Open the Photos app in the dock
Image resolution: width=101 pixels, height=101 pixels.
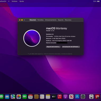(19, 97)
